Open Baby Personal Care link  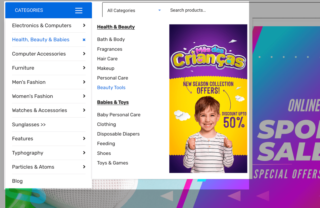pos(119,115)
